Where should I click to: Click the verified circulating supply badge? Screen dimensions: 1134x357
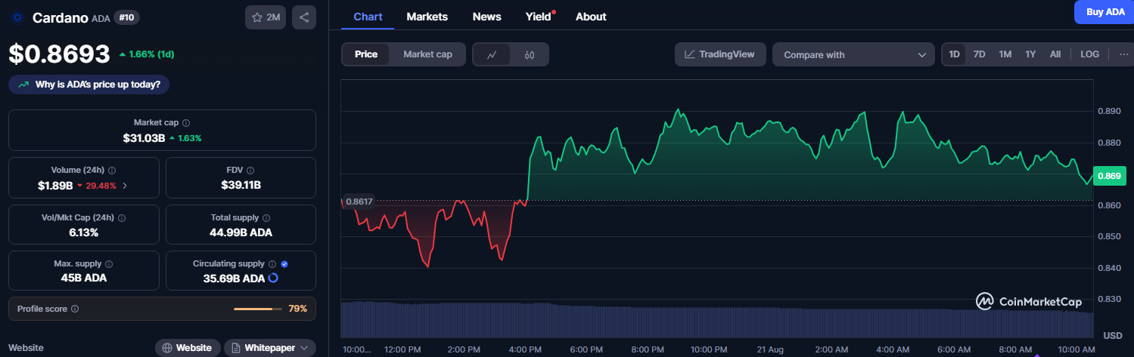click(x=284, y=264)
